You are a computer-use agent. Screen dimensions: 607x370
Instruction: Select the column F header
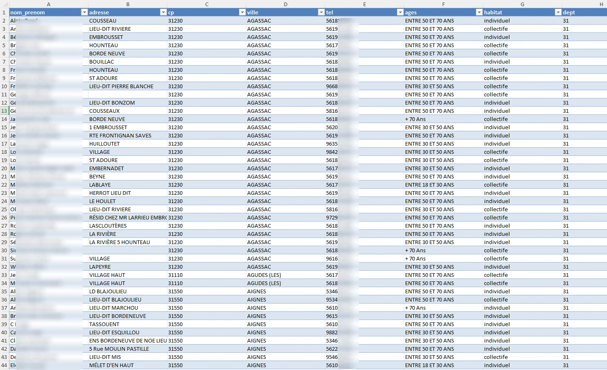(x=443, y=4)
